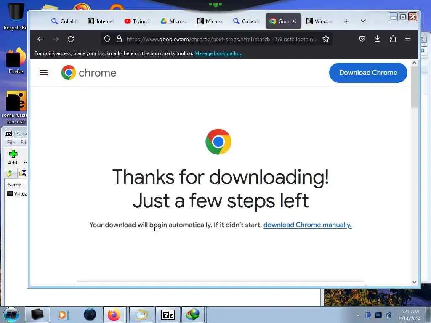Open the black box taskbar icon
Viewport: 431px width, 323px height.
click(x=37, y=315)
